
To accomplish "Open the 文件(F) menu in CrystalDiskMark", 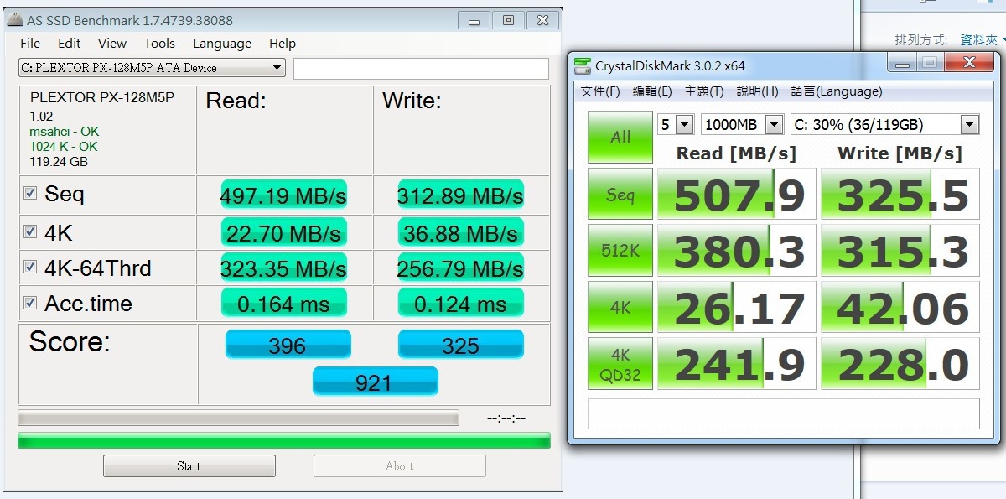I will 601,91.
